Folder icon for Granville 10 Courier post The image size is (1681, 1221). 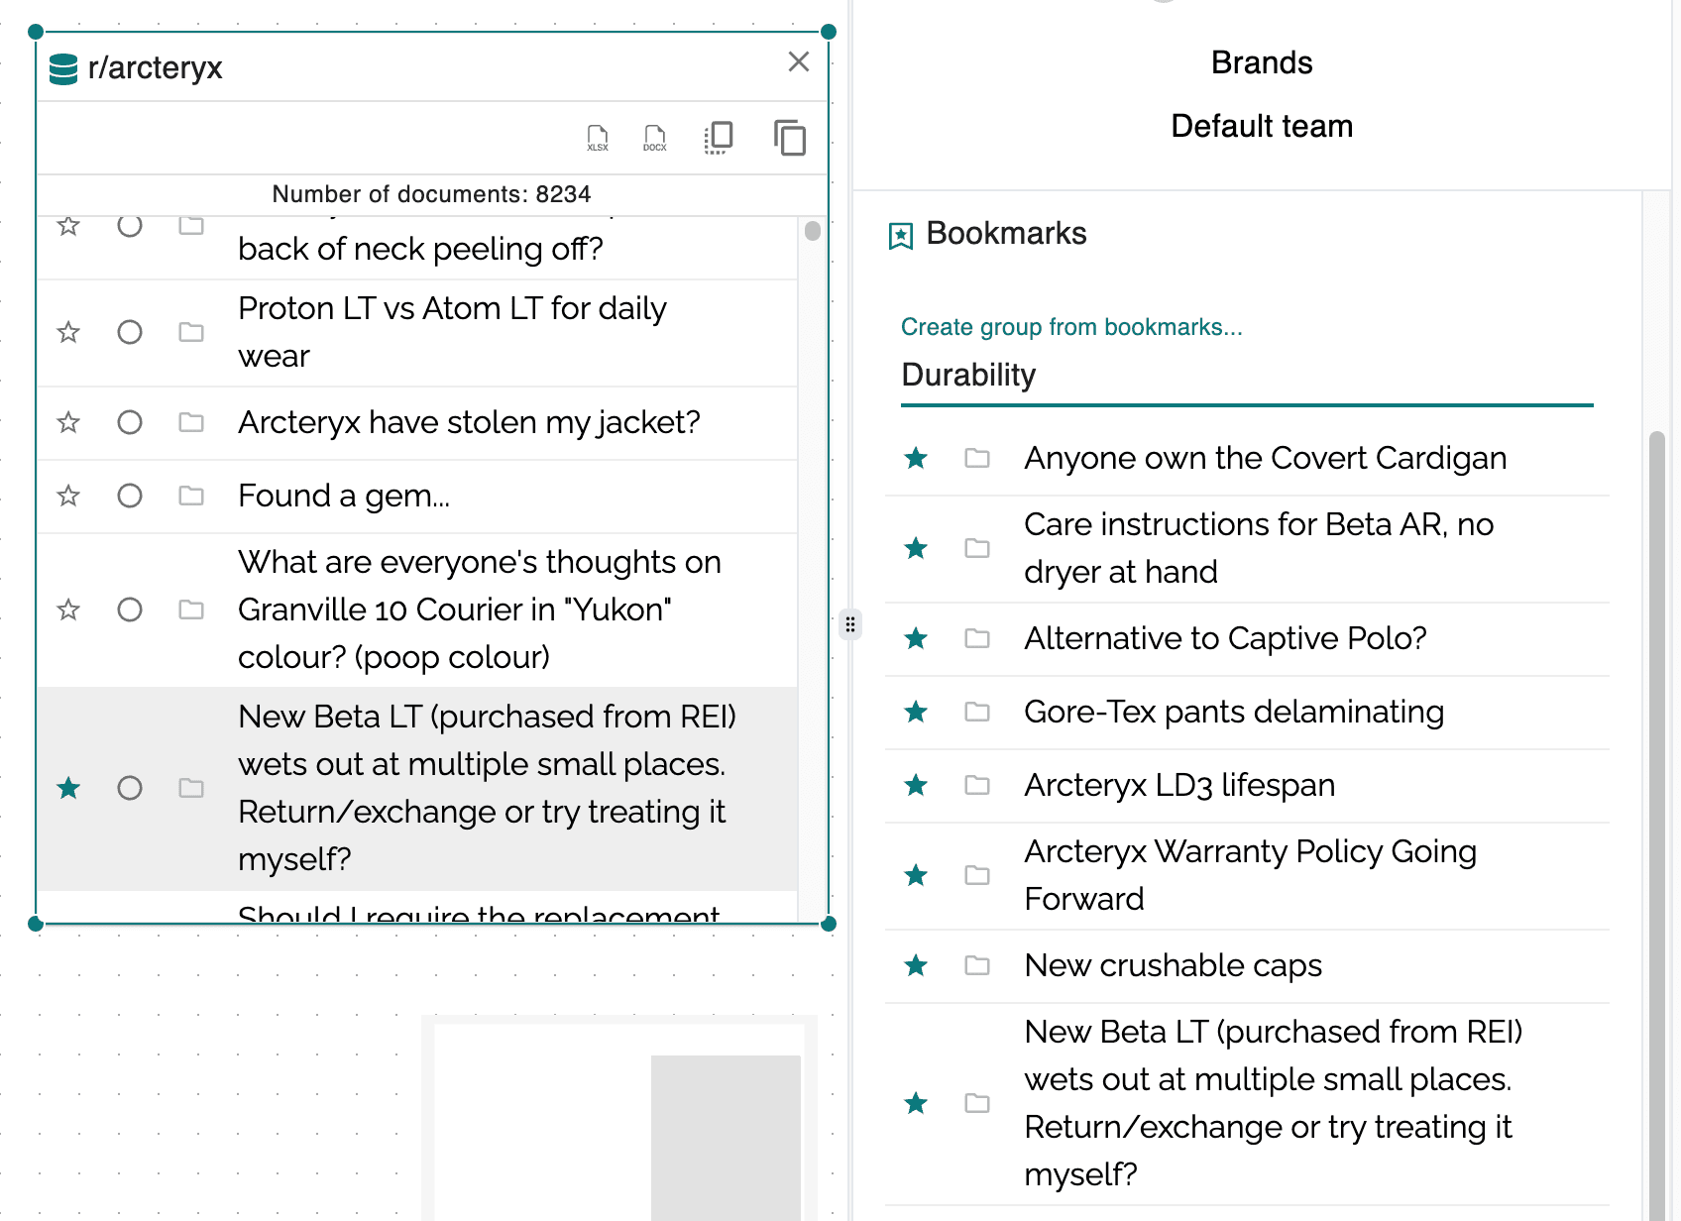(x=191, y=610)
